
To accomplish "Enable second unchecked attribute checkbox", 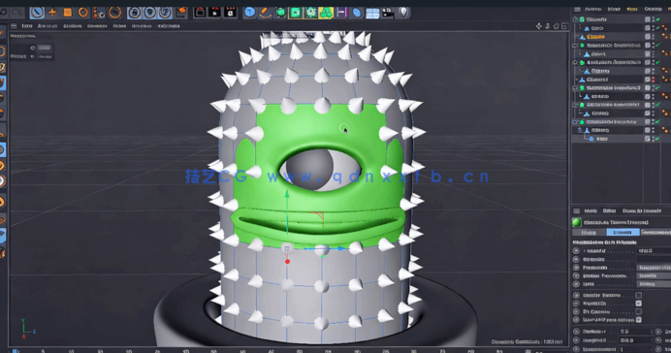I will tap(638, 311).
